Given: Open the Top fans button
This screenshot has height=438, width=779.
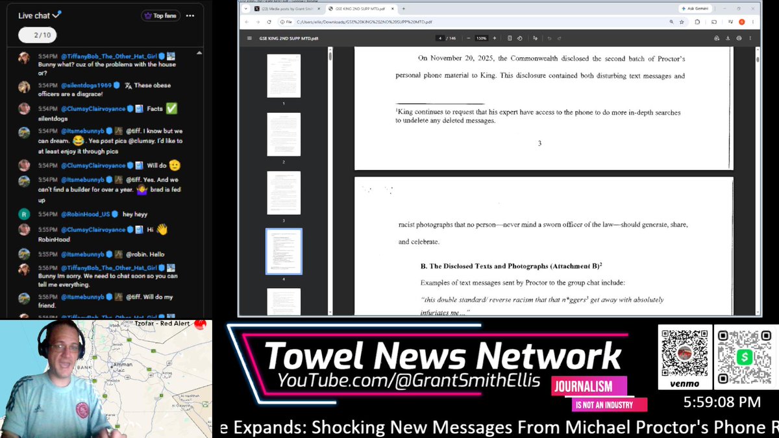Looking at the screenshot, I should click(161, 16).
